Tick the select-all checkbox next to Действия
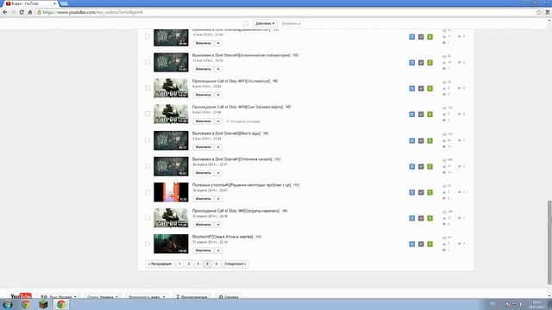The height and width of the screenshot is (310, 552). click(x=246, y=23)
